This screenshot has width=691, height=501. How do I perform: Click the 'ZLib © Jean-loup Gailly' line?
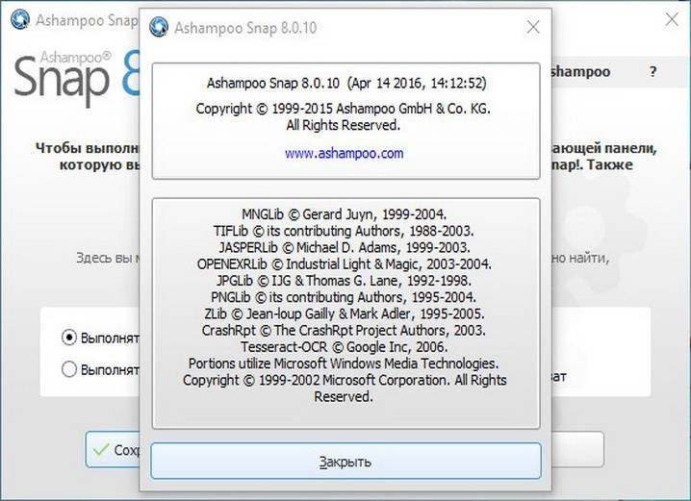(345, 313)
